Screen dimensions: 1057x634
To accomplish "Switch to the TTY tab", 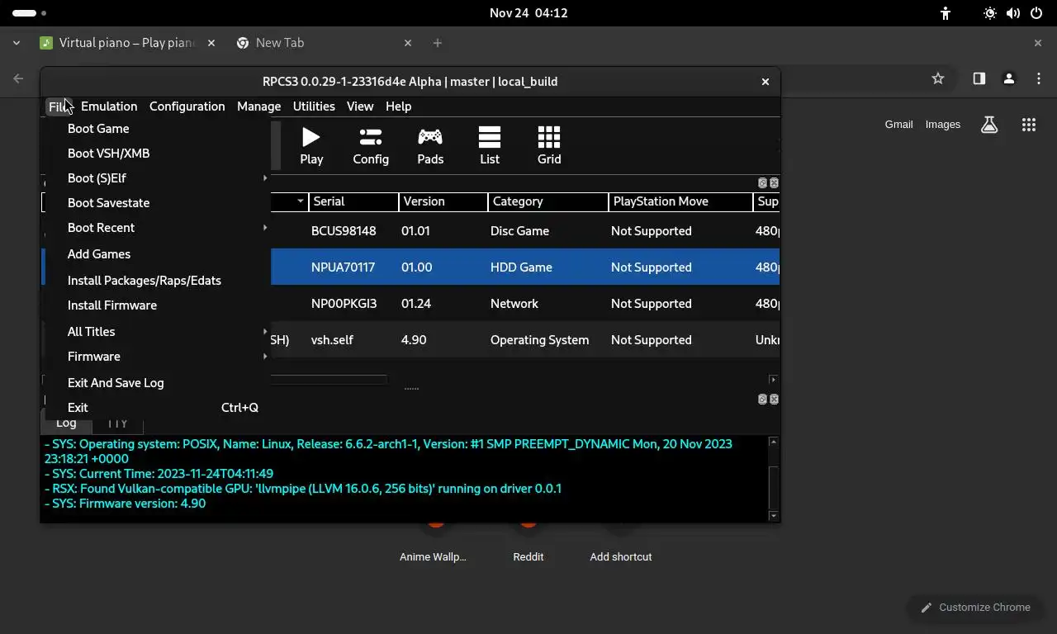I will (117, 423).
